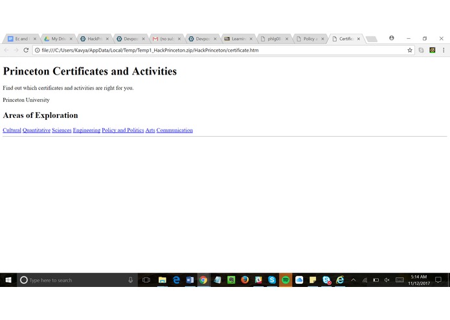Bookmark this page with the star icon
Viewport: 450px width, 320px height.
410,51
